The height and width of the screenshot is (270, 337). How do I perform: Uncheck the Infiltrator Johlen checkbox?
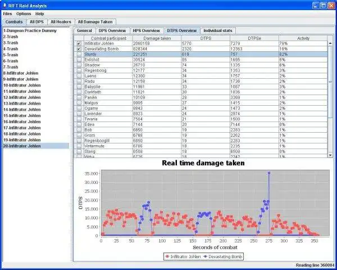[x=79, y=43]
